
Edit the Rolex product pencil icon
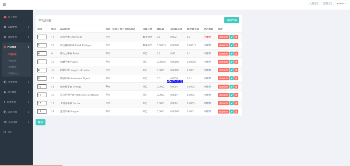232,53
